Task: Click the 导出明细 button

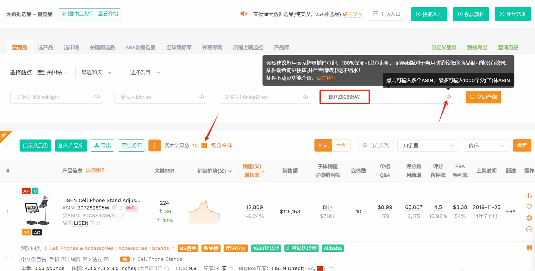Action: click(x=131, y=145)
